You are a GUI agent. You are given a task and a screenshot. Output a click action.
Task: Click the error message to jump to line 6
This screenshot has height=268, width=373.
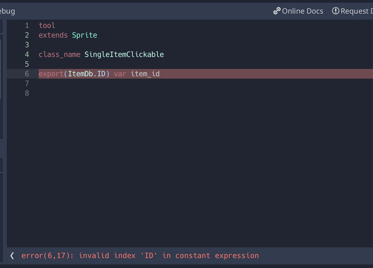pyautogui.click(x=140, y=255)
